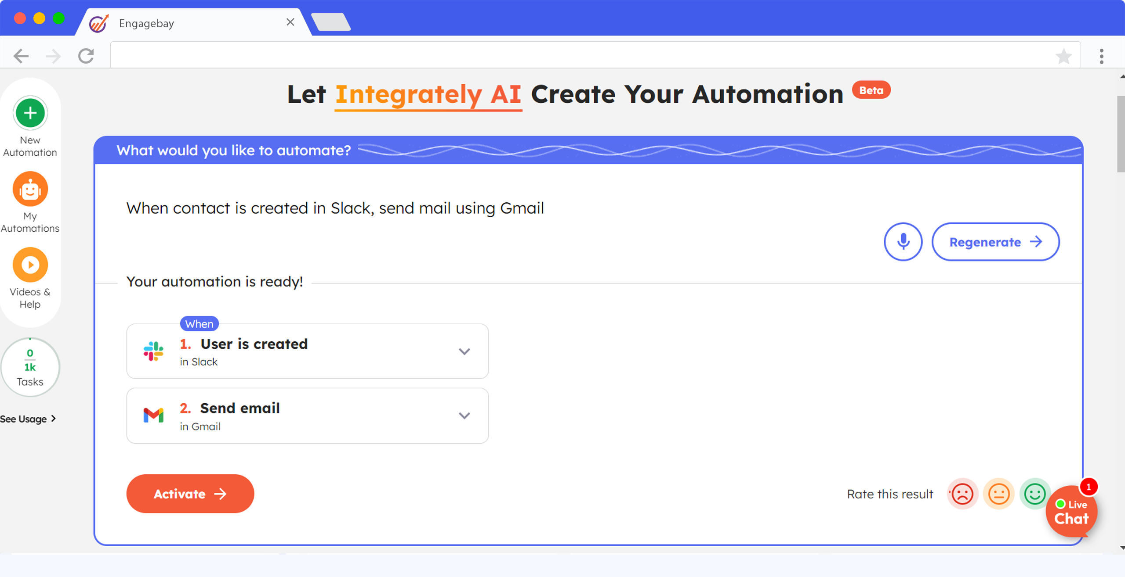Click the microphone voice input button
The width and height of the screenshot is (1125, 577).
click(x=903, y=242)
